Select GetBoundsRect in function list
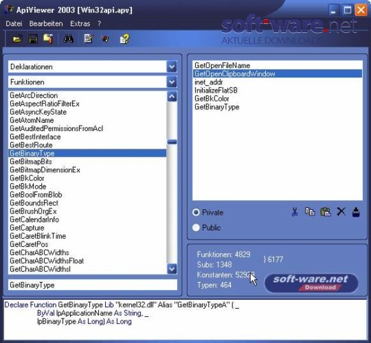 click(x=87, y=203)
